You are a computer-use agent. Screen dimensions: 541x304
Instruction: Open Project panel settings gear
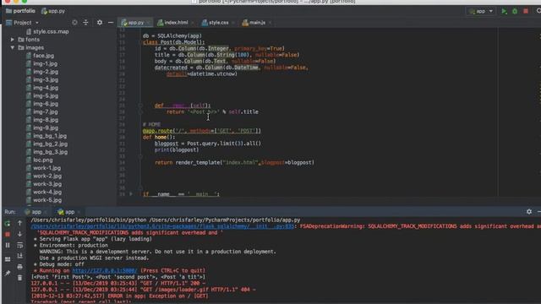100,23
